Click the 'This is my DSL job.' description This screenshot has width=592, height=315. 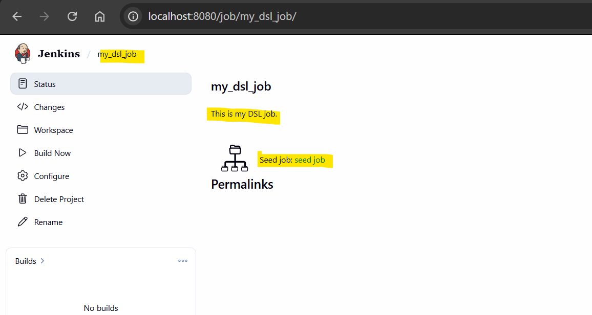(244, 114)
